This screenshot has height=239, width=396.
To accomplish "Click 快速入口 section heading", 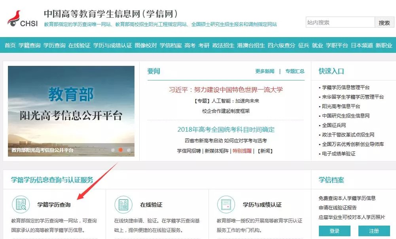I will point(331,71).
